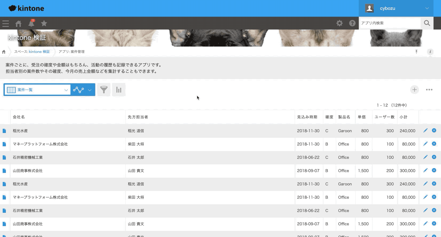Screen dimensions: 441x237
Task: Open the filter funnel icon
Action: coord(104,90)
